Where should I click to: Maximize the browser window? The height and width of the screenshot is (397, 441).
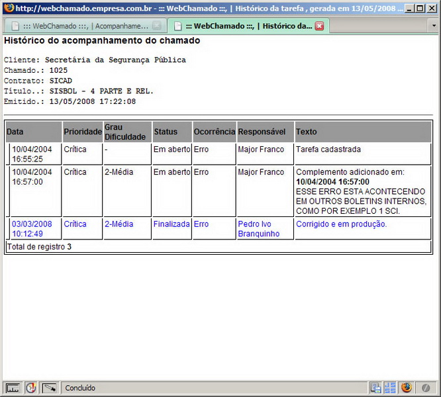pos(420,9)
